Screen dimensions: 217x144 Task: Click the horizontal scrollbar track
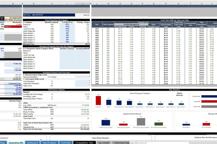coord(168,143)
